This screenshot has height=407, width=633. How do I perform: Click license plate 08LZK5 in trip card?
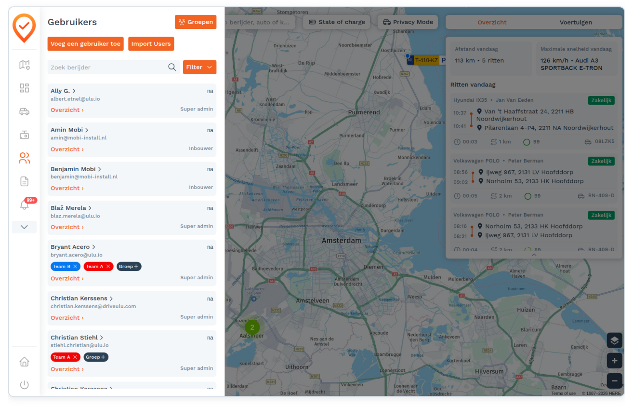click(x=605, y=142)
